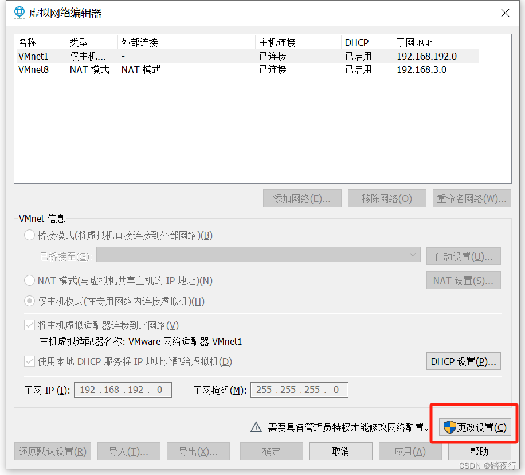Viewport: 525px width, 475px height.
Task: Click the 导入(T) button
Action: coord(129,451)
